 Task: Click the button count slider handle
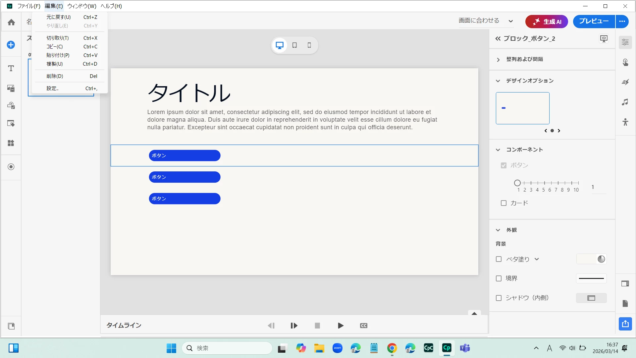click(517, 183)
